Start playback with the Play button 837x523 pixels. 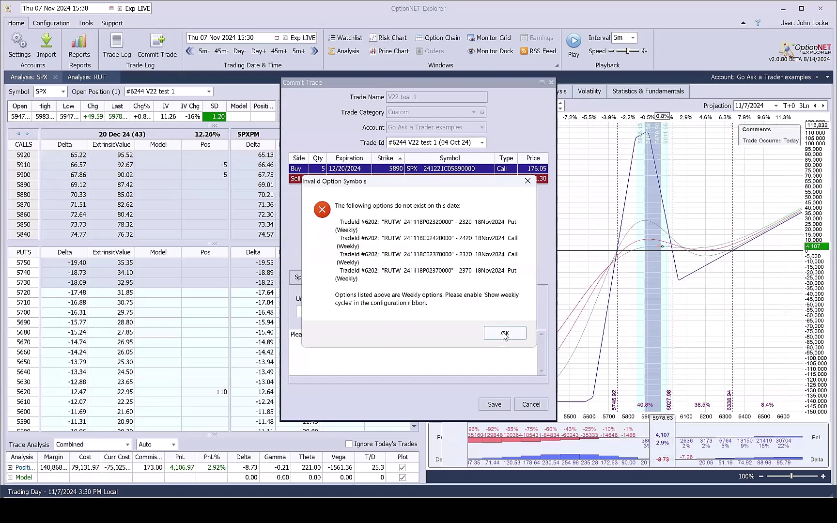pos(573,46)
